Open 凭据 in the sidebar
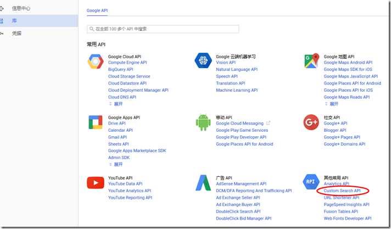This screenshot has height=229, width=391. tap(16, 33)
